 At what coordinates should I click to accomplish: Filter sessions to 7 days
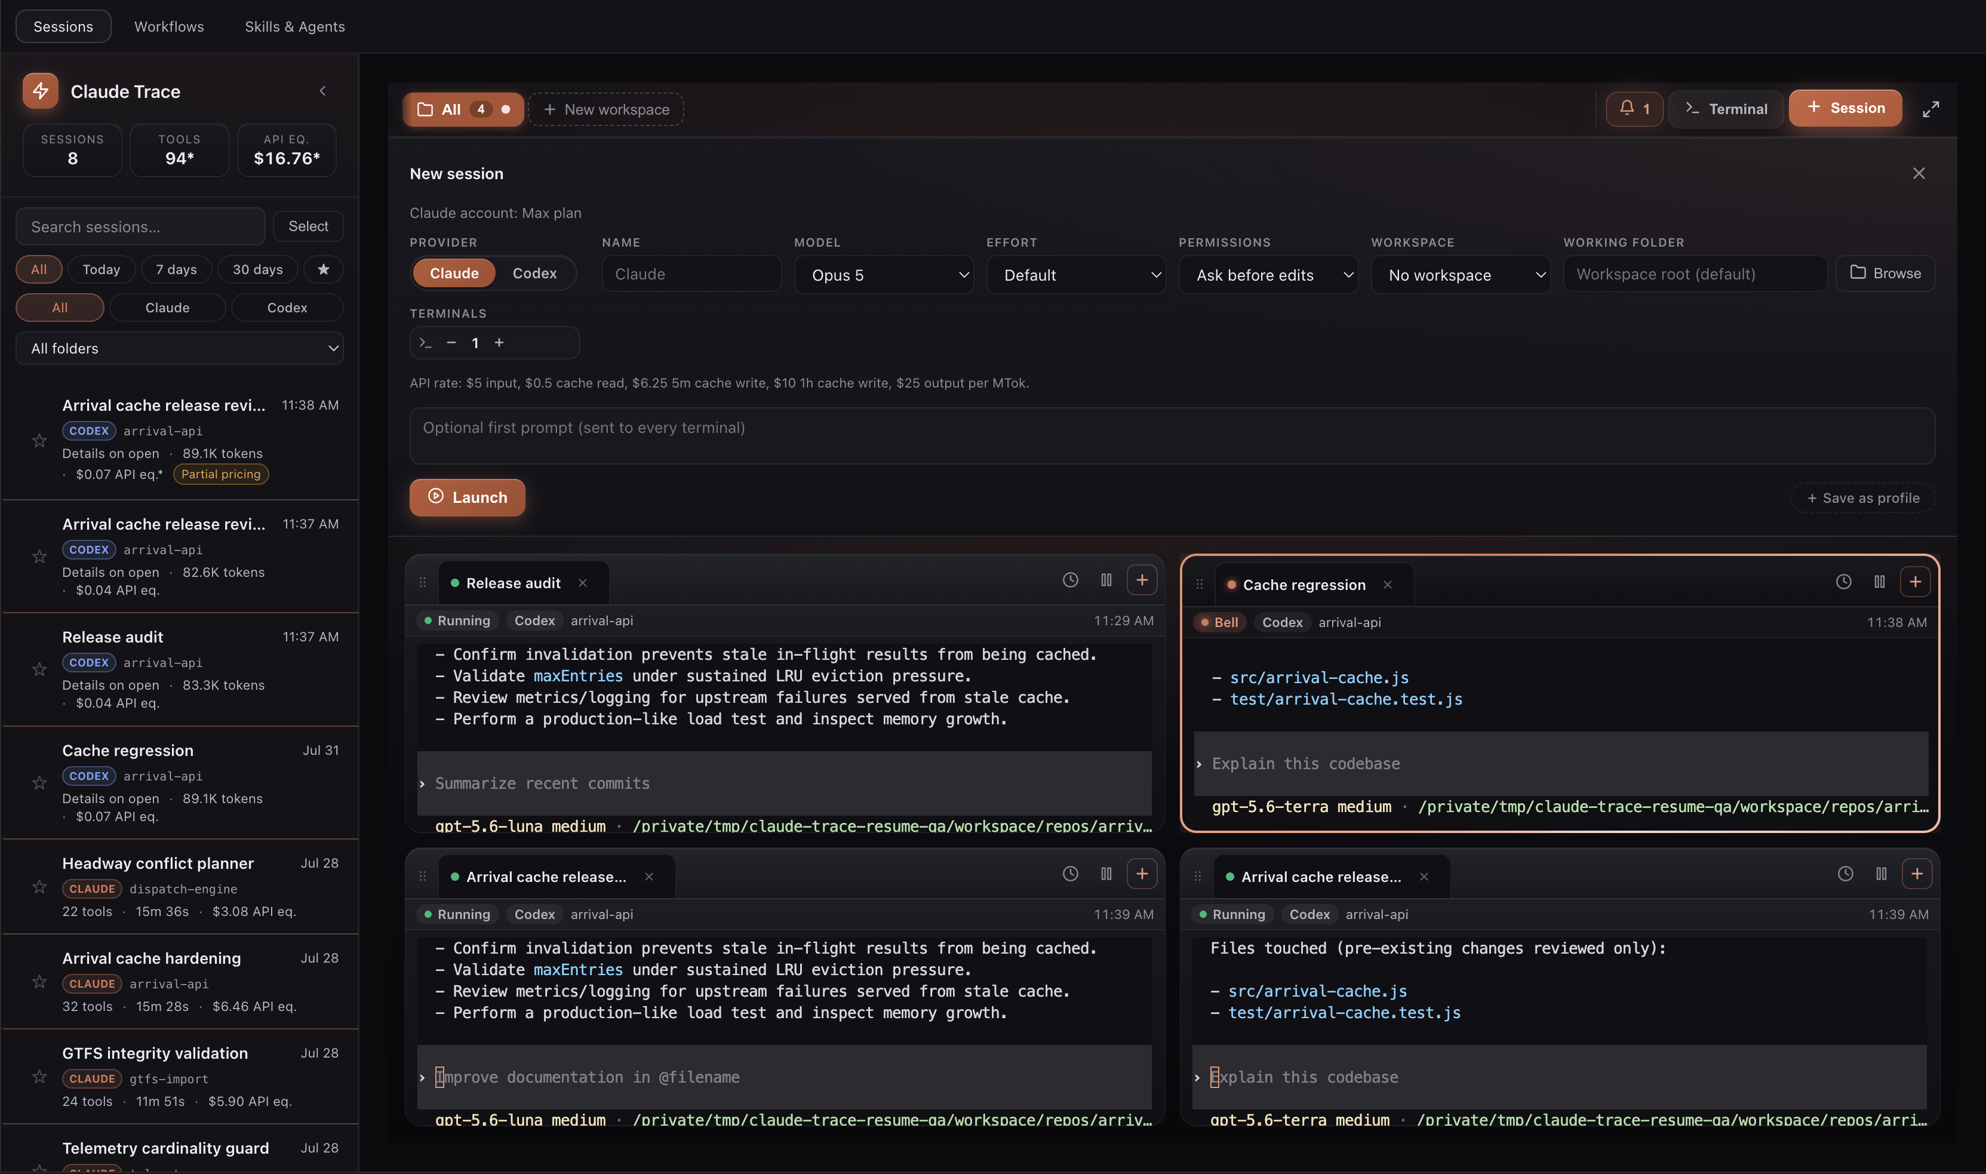pos(176,269)
